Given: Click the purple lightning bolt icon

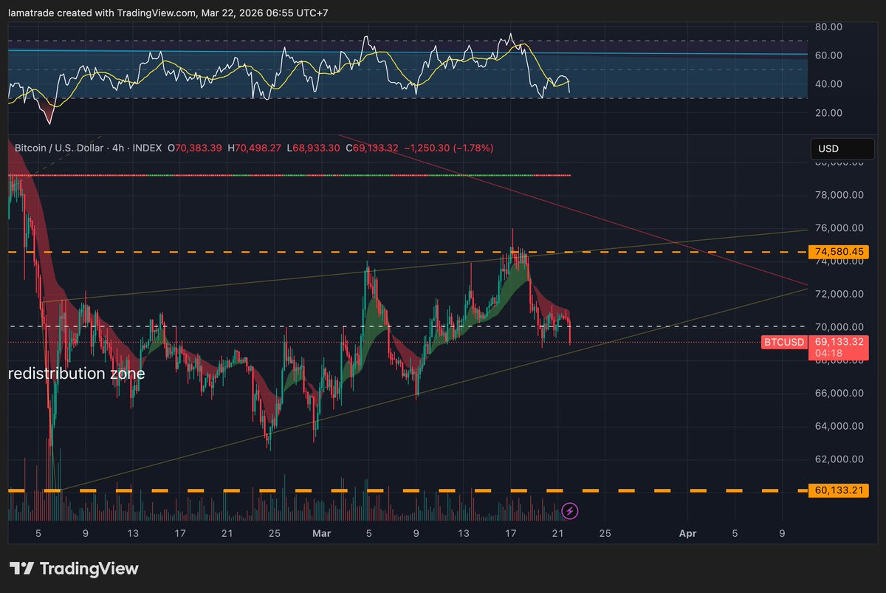Looking at the screenshot, I should [569, 510].
